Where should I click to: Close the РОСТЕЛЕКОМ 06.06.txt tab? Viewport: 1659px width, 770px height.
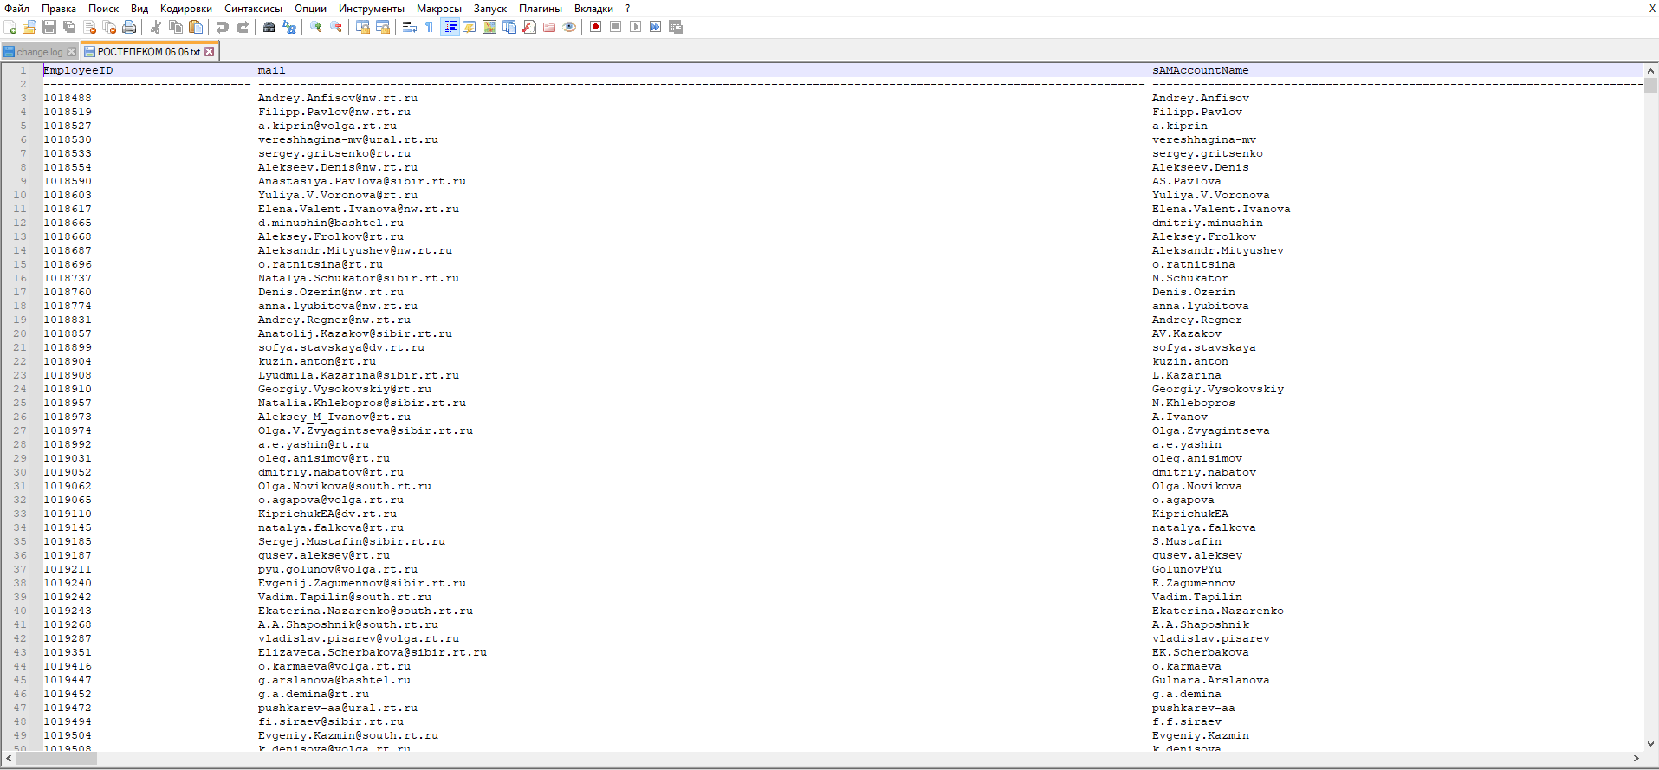click(210, 52)
